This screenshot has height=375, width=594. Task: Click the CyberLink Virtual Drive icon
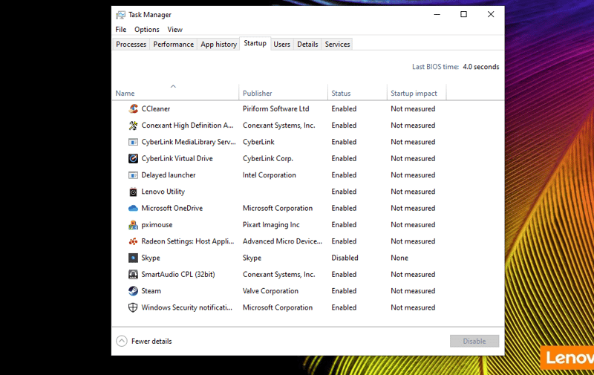133,159
